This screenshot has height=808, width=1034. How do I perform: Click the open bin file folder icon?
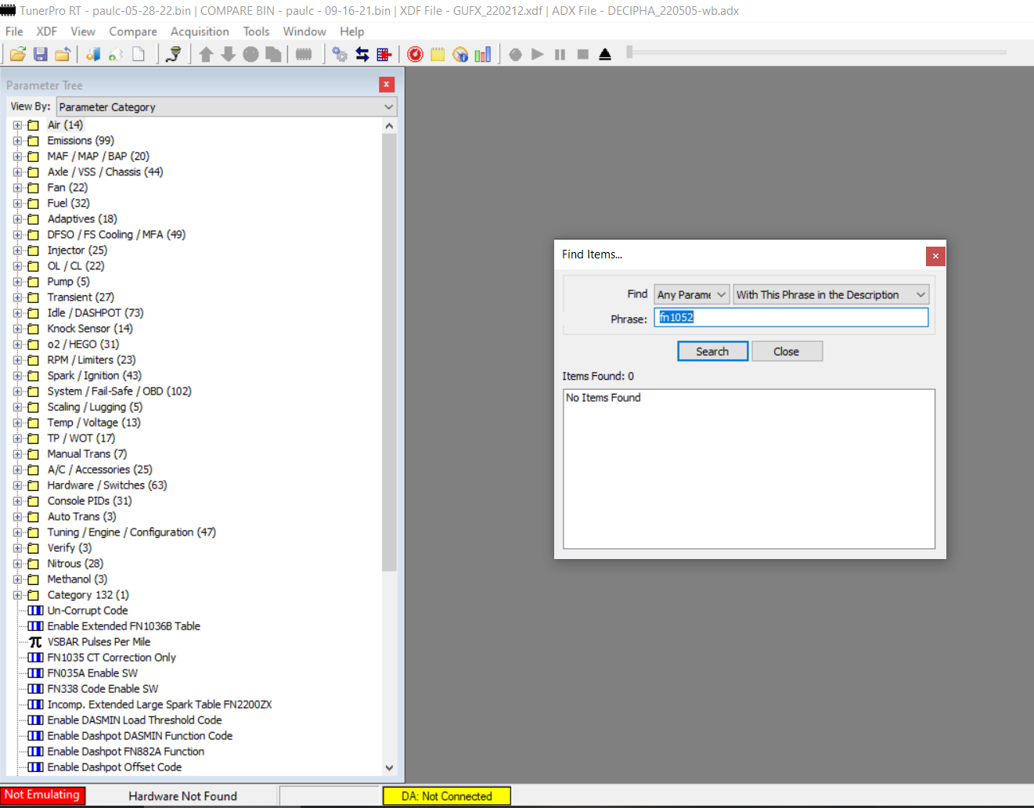coord(17,54)
